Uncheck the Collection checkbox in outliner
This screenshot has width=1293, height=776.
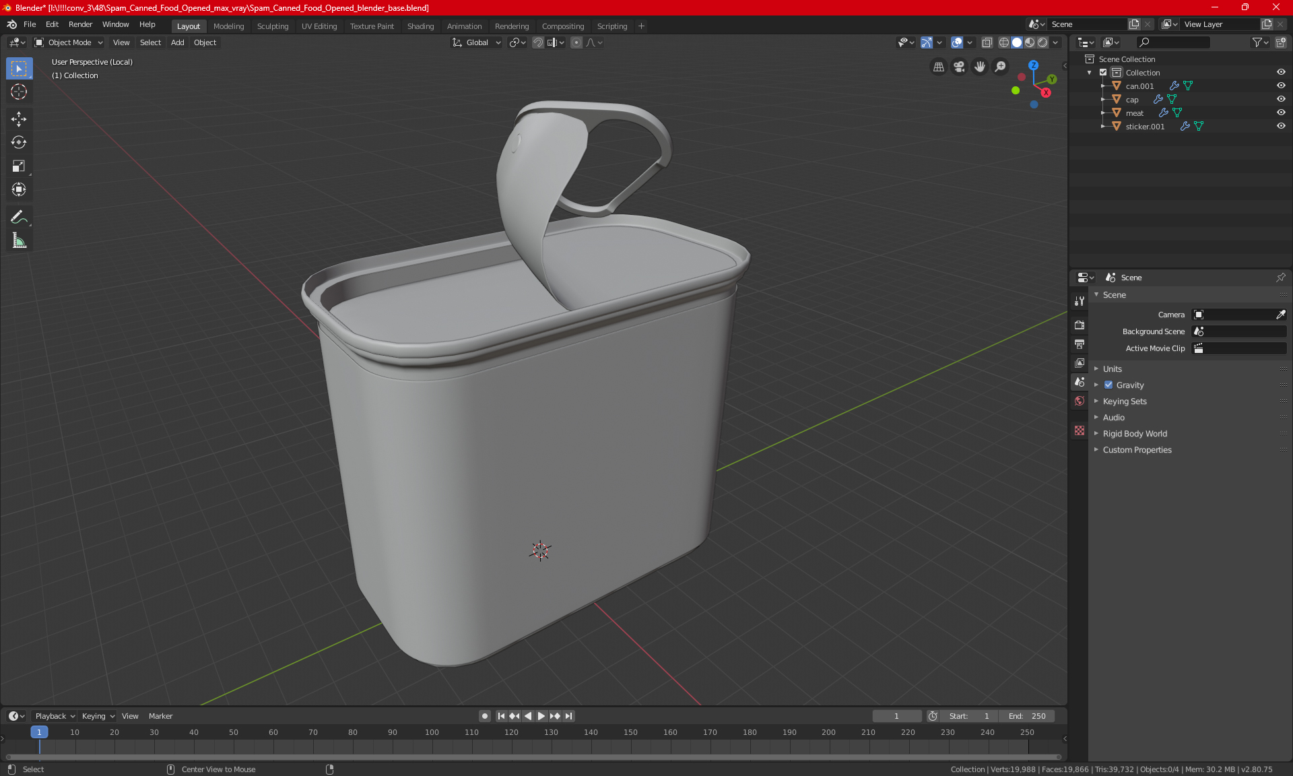point(1103,73)
